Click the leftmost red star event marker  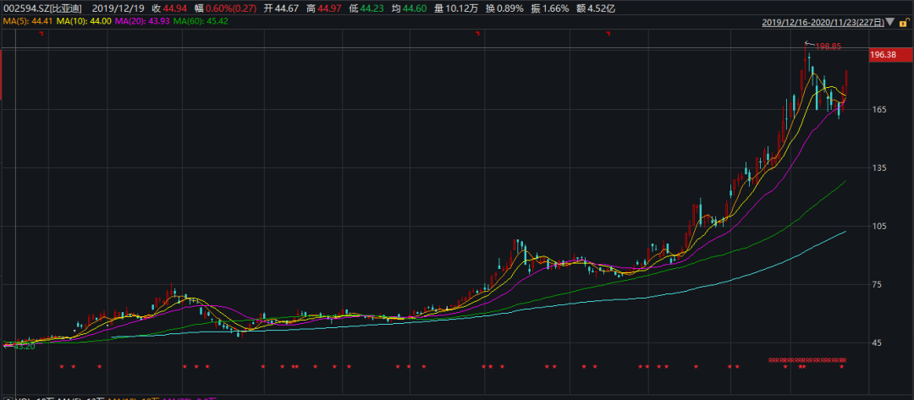[62, 366]
